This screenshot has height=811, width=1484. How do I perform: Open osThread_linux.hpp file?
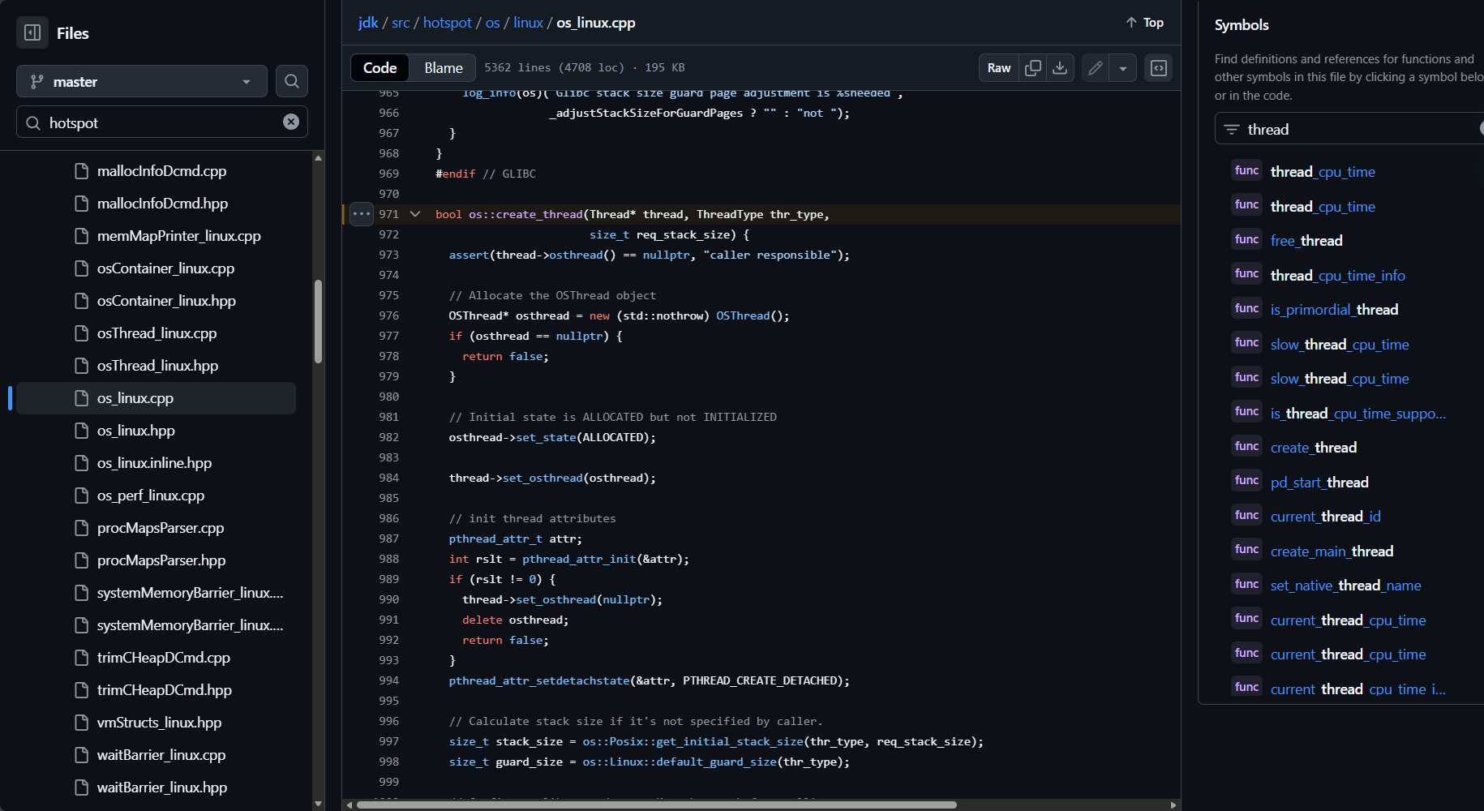point(157,366)
